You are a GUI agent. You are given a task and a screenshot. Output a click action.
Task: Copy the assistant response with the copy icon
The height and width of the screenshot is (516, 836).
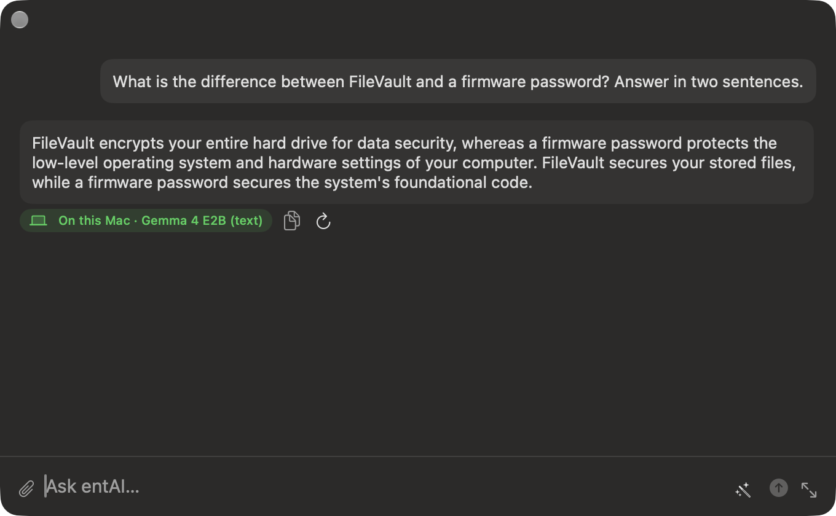pos(292,221)
